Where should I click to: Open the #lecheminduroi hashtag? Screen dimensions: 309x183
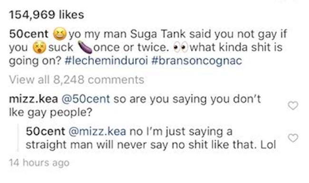(x=106, y=61)
